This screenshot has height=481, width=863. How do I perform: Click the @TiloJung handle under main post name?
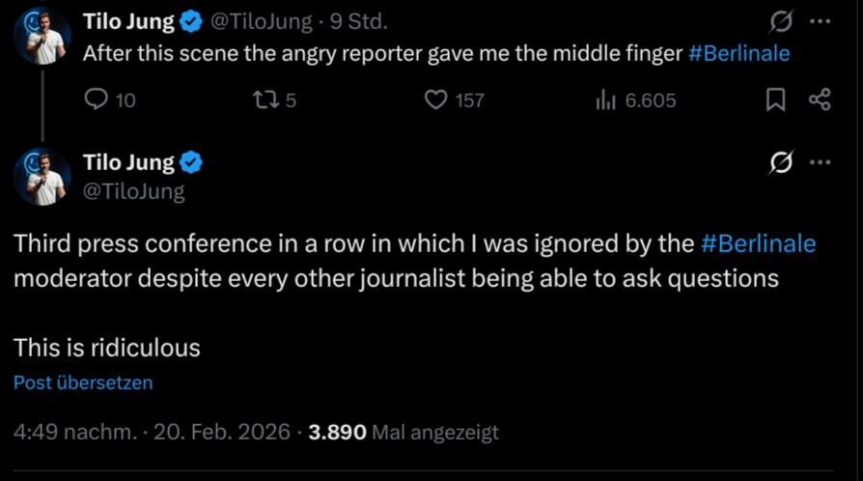click(133, 191)
